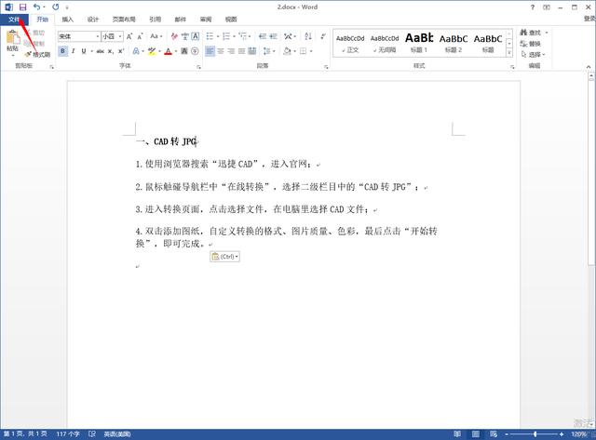The height and width of the screenshot is (440, 596).
Task: Click the Select (选择) button
Action: click(532, 55)
